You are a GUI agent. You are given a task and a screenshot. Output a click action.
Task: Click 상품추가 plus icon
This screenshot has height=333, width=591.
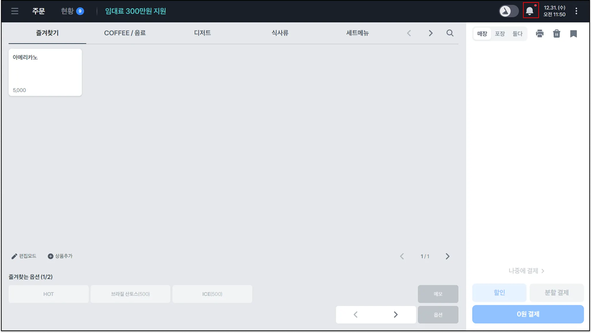(51, 256)
